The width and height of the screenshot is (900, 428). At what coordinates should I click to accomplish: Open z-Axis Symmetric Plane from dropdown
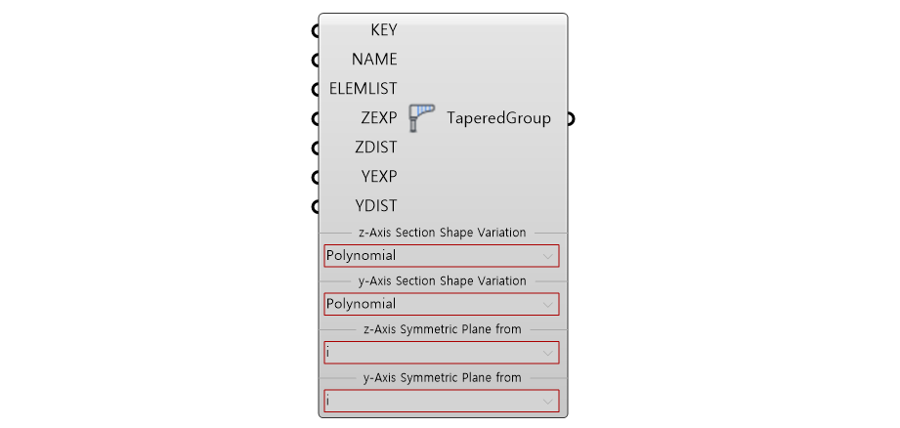[x=442, y=352]
